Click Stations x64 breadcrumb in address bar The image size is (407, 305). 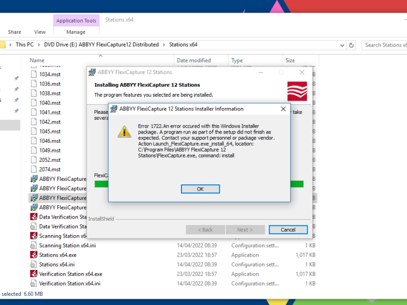pos(183,44)
